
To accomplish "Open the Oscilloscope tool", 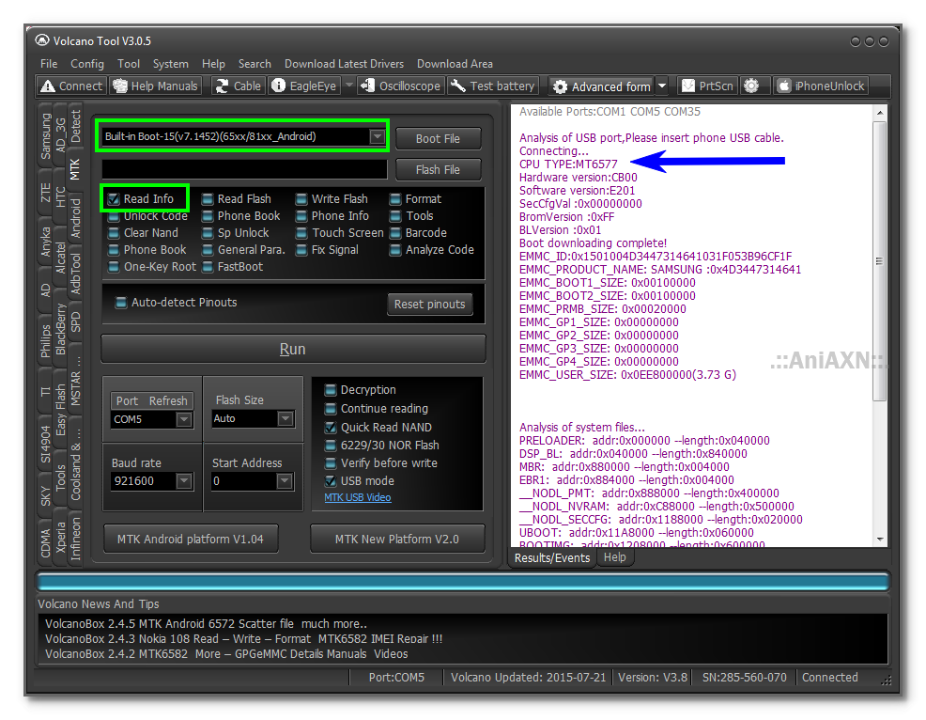I will pos(402,86).
